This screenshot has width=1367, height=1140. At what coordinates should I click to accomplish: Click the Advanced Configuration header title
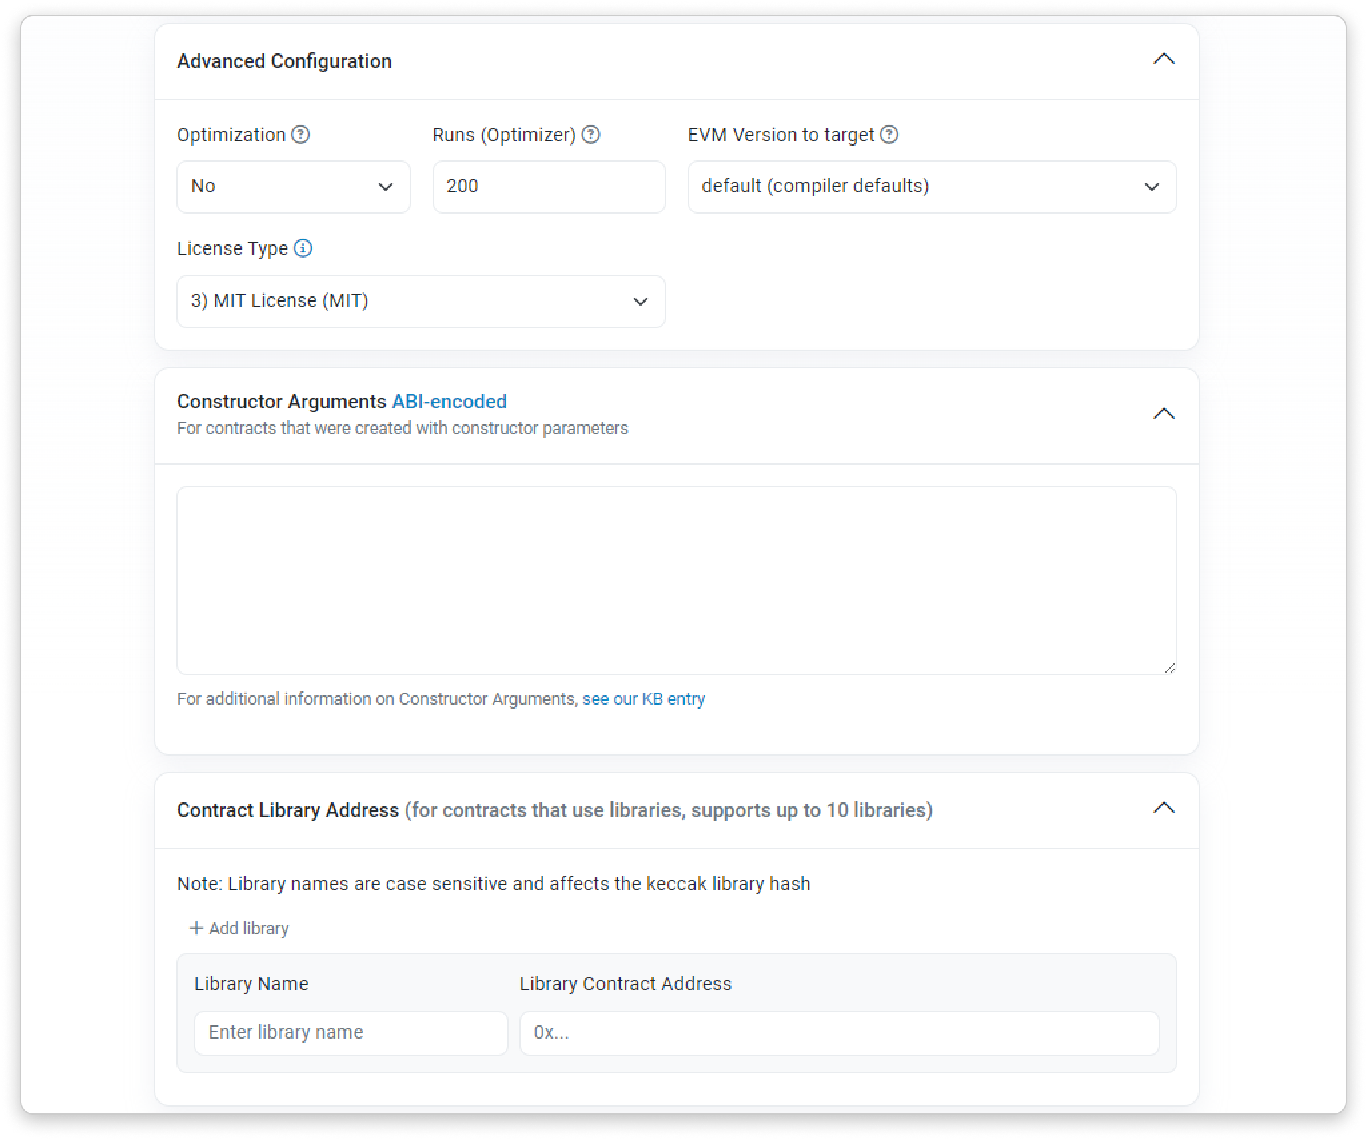(x=284, y=61)
